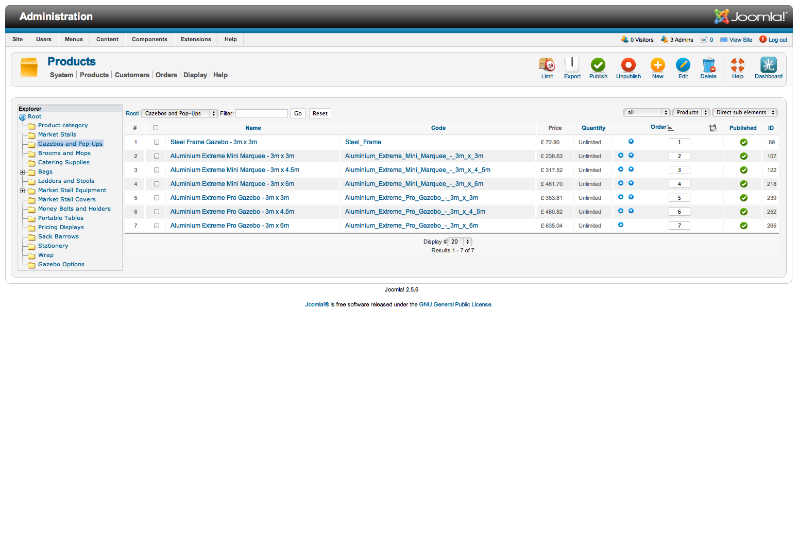Expand the Bags tree folder
This screenshot has width=798, height=533.
point(22,173)
